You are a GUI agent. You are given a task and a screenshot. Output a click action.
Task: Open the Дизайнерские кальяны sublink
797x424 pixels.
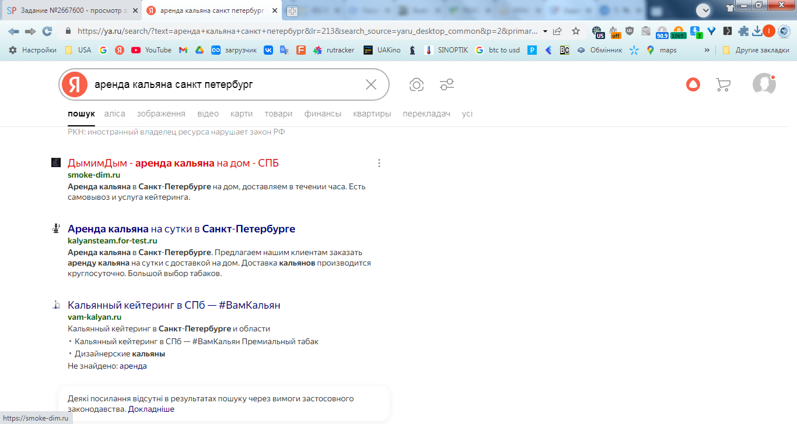[120, 354]
